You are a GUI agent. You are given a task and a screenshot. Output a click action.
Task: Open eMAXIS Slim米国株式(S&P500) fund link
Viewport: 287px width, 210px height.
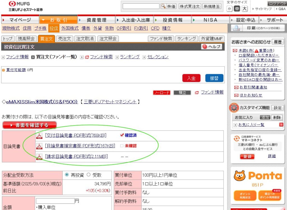(x=42, y=102)
